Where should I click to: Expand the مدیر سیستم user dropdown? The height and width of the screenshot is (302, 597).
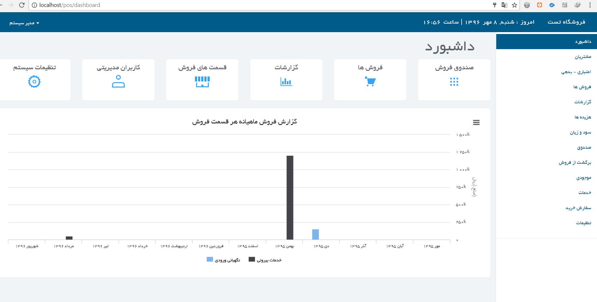click(x=24, y=23)
